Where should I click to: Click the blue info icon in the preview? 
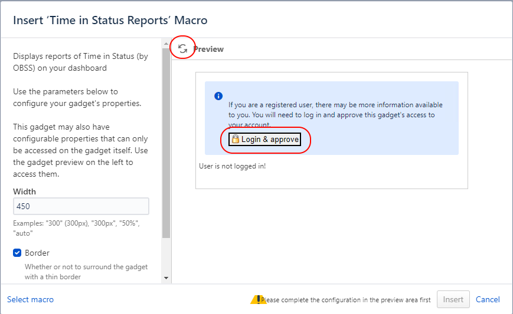point(218,96)
